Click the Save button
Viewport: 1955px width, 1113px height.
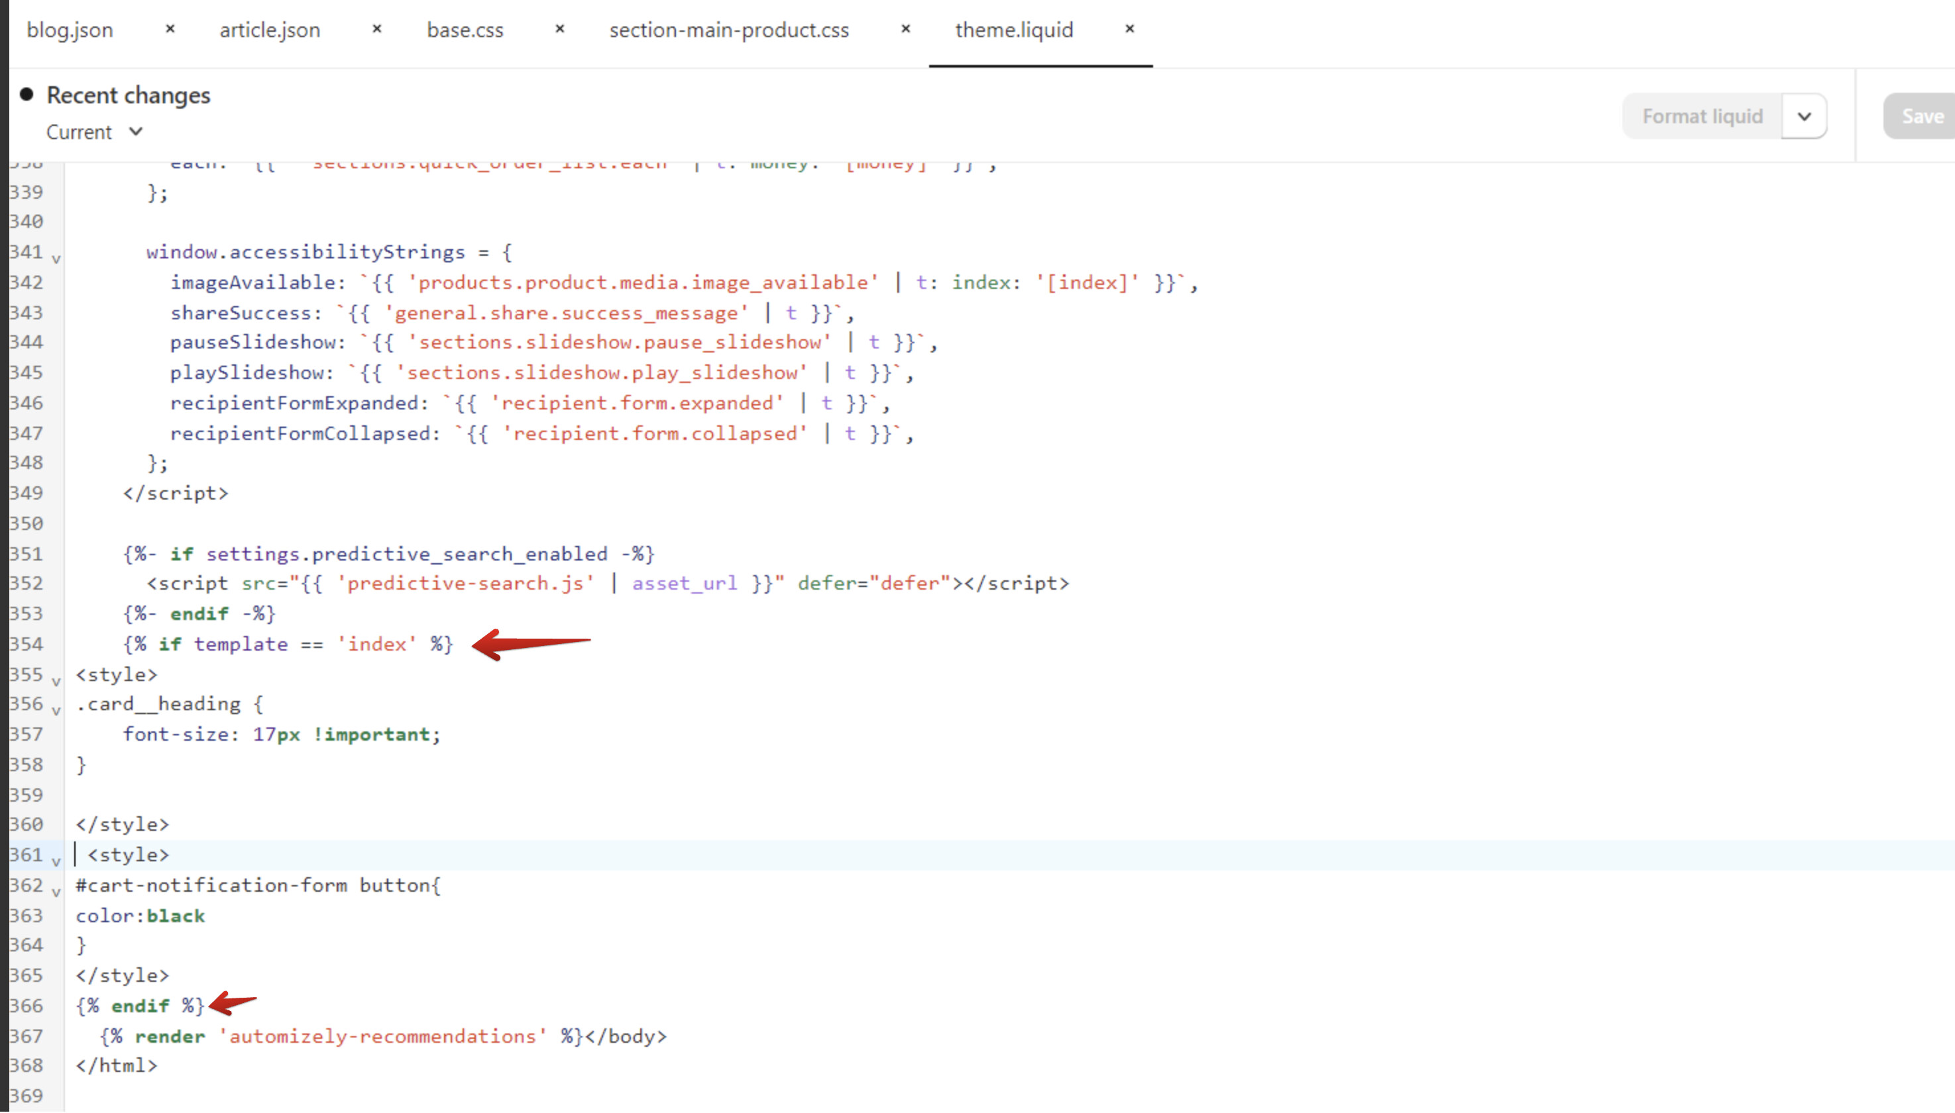click(1921, 116)
